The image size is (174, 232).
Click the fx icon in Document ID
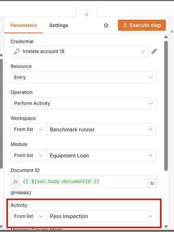pyautogui.click(x=15, y=181)
